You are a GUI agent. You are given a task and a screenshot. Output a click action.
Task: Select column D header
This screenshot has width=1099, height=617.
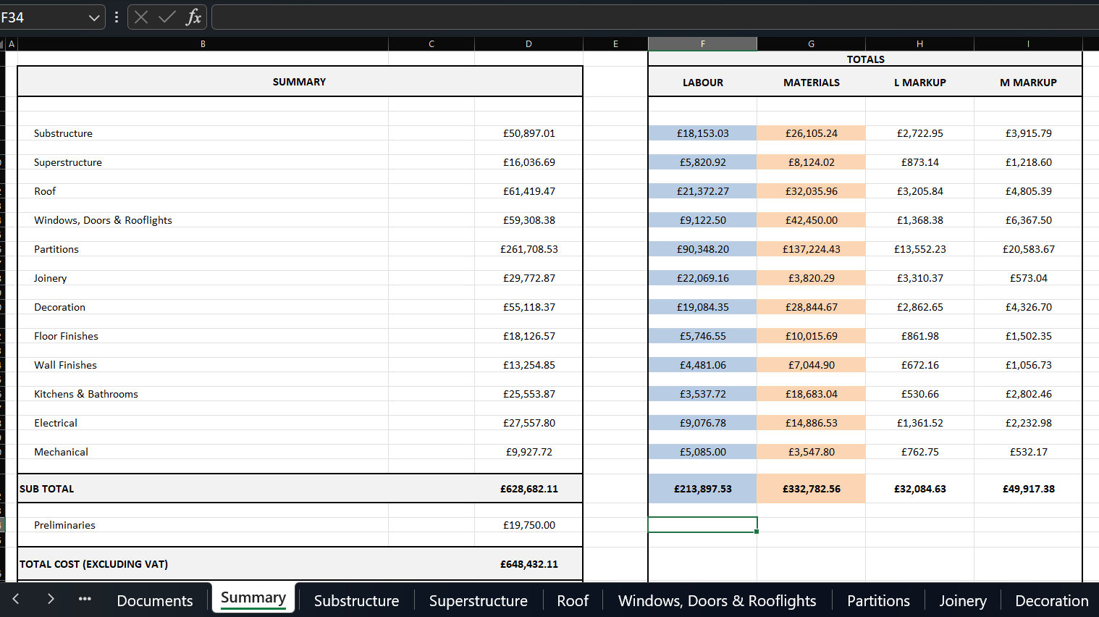529,44
